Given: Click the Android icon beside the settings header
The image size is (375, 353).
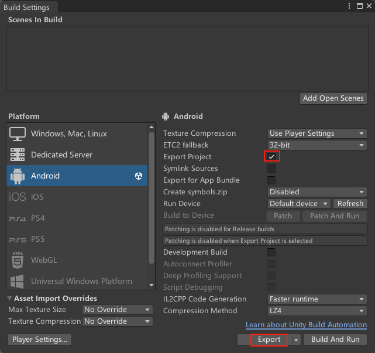Looking at the screenshot, I should click(x=166, y=116).
